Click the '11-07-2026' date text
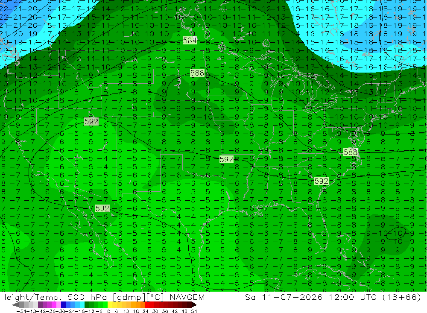Image resolution: width=427 pixels, height=313 pixels. point(292,297)
